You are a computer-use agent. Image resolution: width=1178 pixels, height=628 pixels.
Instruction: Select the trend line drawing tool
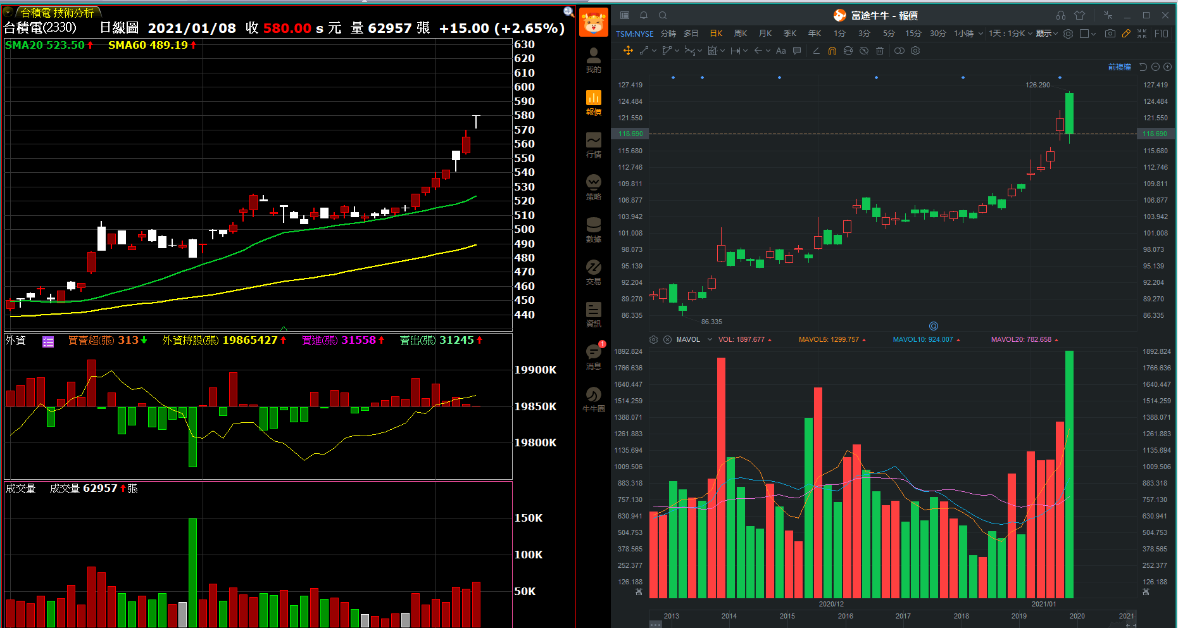644,51
